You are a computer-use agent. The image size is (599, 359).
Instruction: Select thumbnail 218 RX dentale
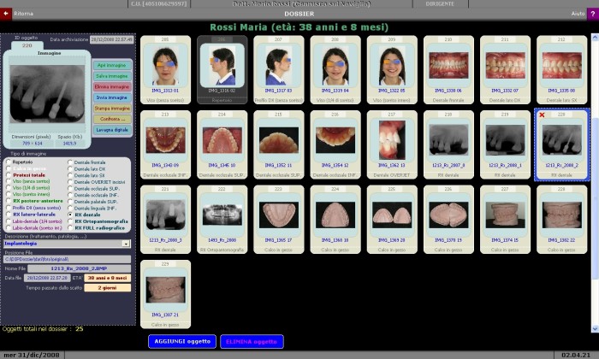(x=448, y=144)
